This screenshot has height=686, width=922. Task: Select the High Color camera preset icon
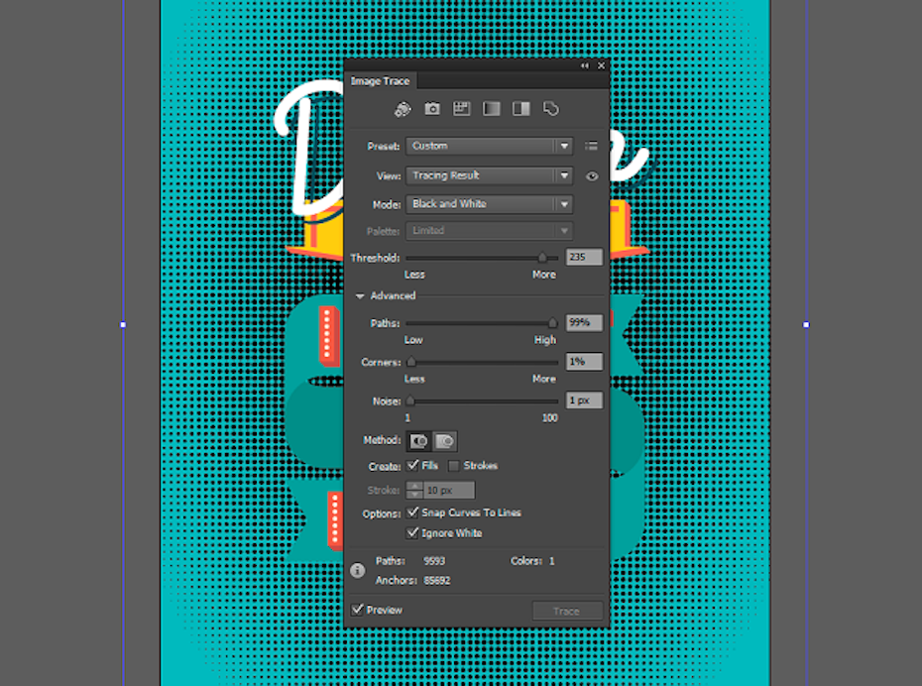(432, 109)
